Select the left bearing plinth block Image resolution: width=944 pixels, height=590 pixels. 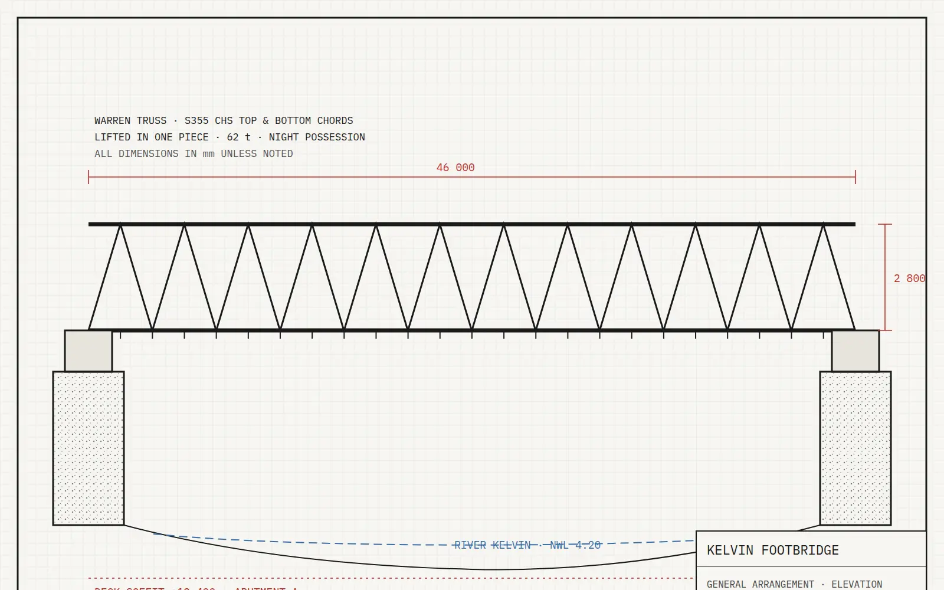pos(88,351)
